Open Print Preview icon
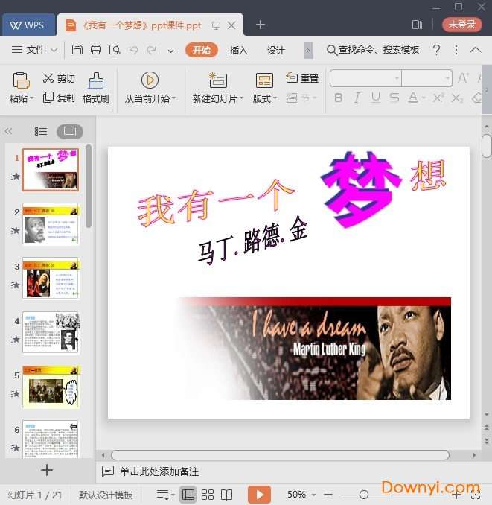Viewport: 492px width, 505px height. [x=115, y=50]
